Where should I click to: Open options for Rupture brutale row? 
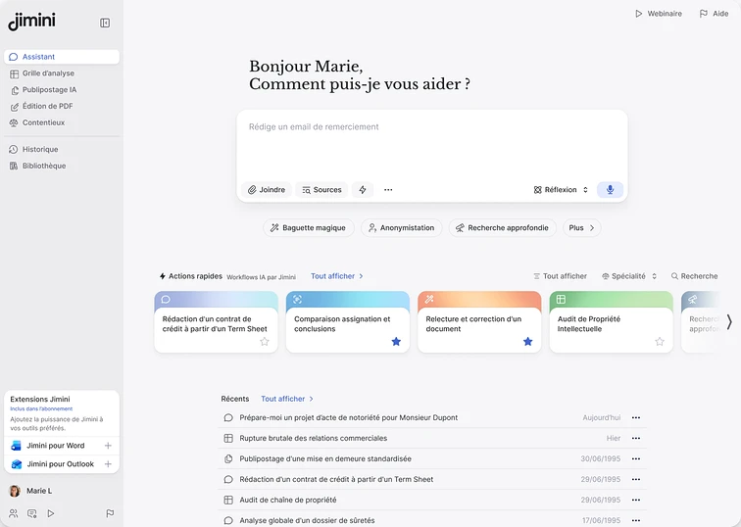(636, 438)
